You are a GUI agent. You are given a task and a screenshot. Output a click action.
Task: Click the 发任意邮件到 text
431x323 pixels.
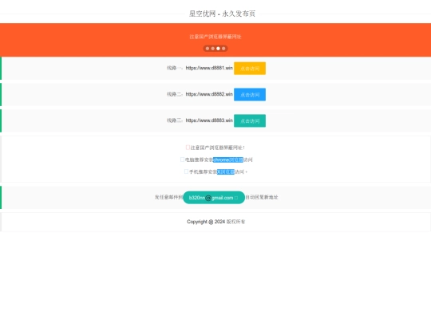coord(168,197)
